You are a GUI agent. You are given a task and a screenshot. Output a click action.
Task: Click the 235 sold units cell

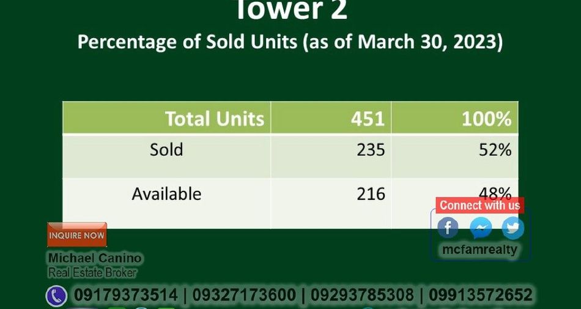coord(331,157)
